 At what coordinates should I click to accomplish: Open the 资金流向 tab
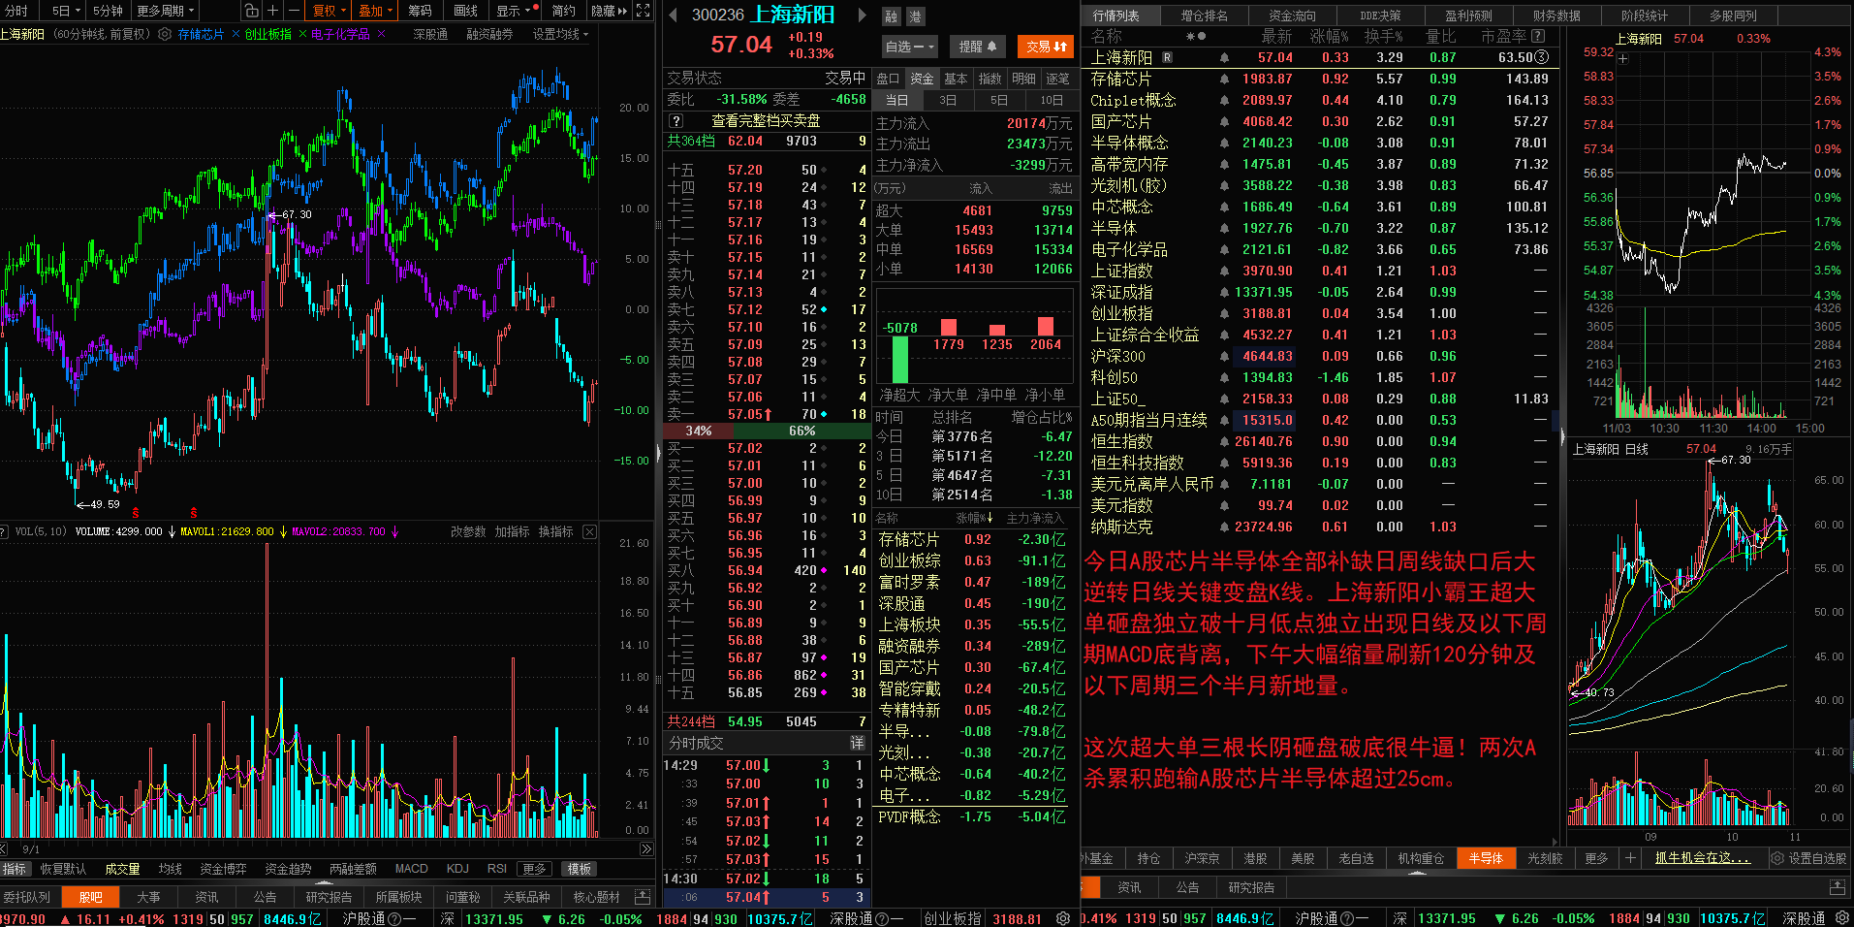pyautogui.click(x=1293, y=16)
